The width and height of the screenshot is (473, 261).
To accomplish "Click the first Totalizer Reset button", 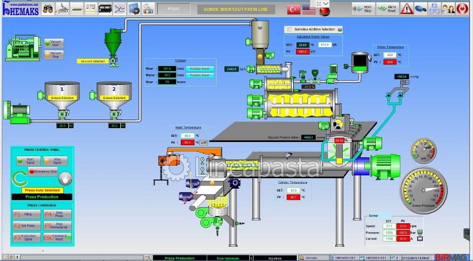I will 200,69.
